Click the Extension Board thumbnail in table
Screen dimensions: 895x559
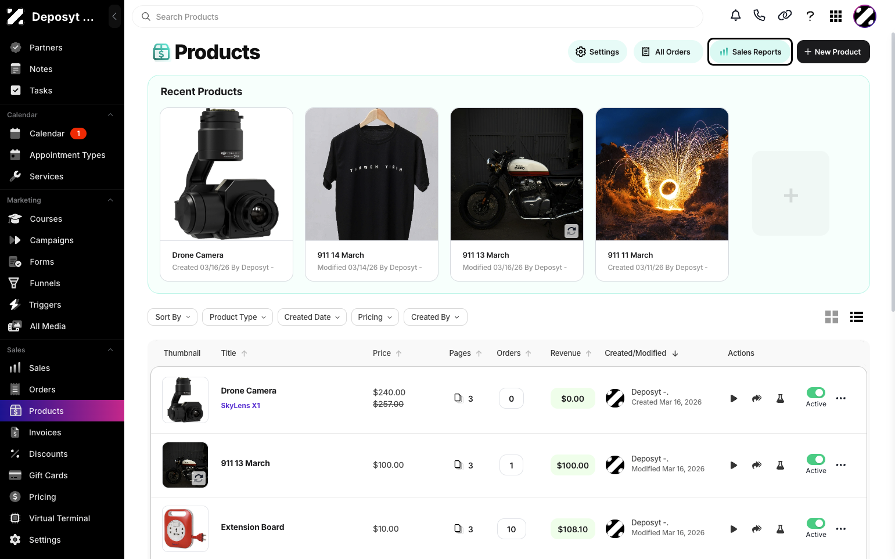point(185,529)
